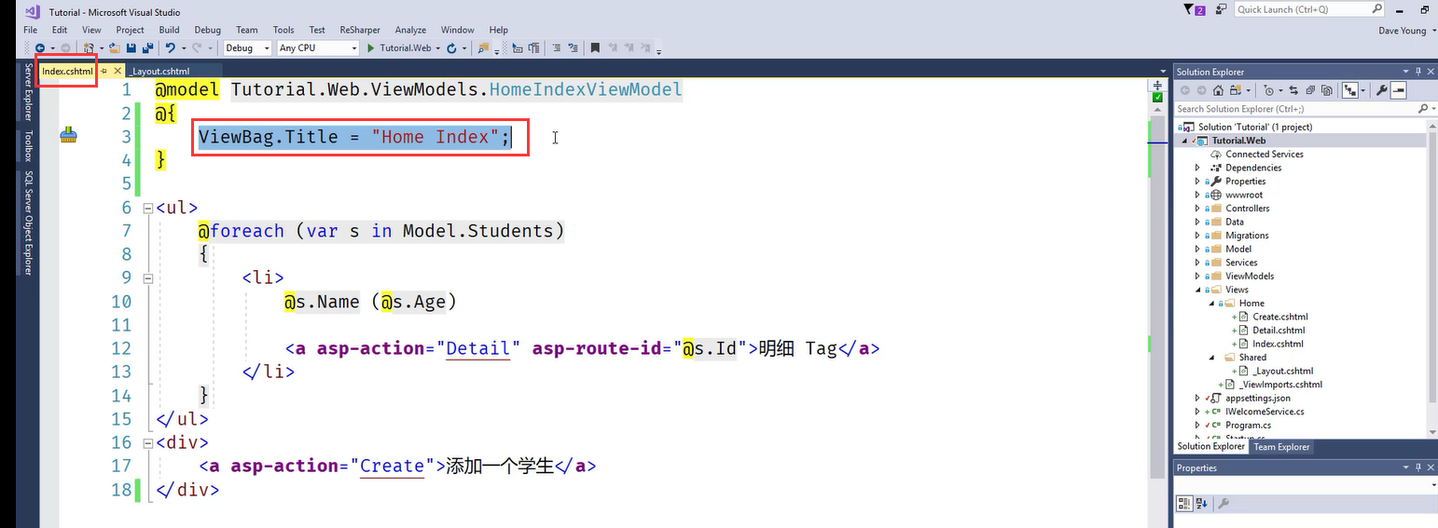Select Program.cs in Solution Explorer
Screen dimensions: 1438x528
[x=1248, y=425]
